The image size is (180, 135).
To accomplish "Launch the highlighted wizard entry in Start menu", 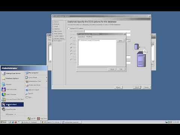I will [12, 104].
